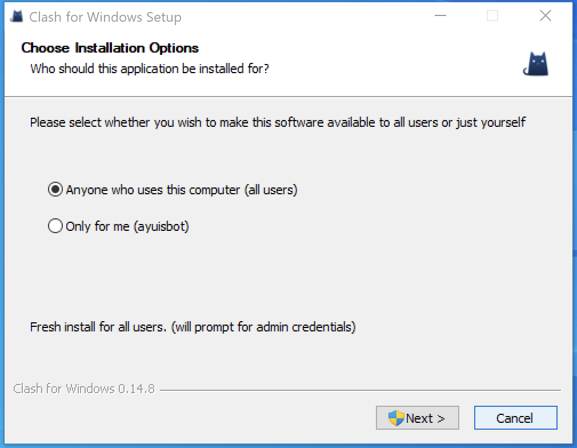This screenshot has height=448, width=577.
Task: Click the cat icon in the title bar
Action: coord(17,16)
